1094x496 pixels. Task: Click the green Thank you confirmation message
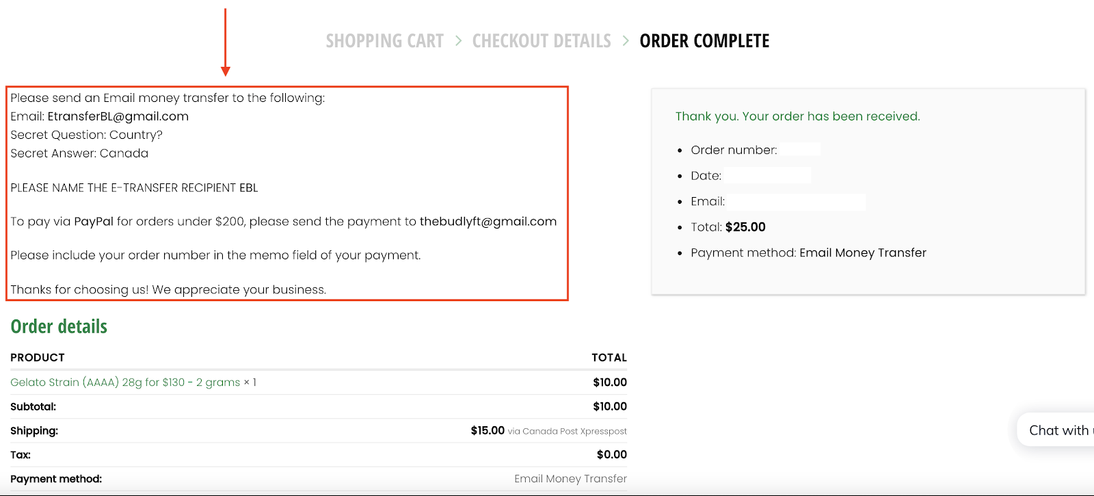coord(797,116)
